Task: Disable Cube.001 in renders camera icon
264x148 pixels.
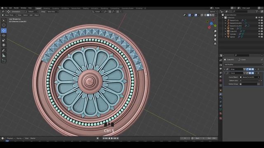Action: click(262, 31)
